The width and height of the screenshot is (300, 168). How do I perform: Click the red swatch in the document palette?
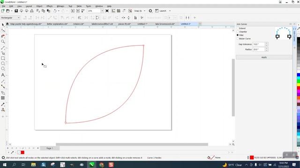(x=22, y=153)
